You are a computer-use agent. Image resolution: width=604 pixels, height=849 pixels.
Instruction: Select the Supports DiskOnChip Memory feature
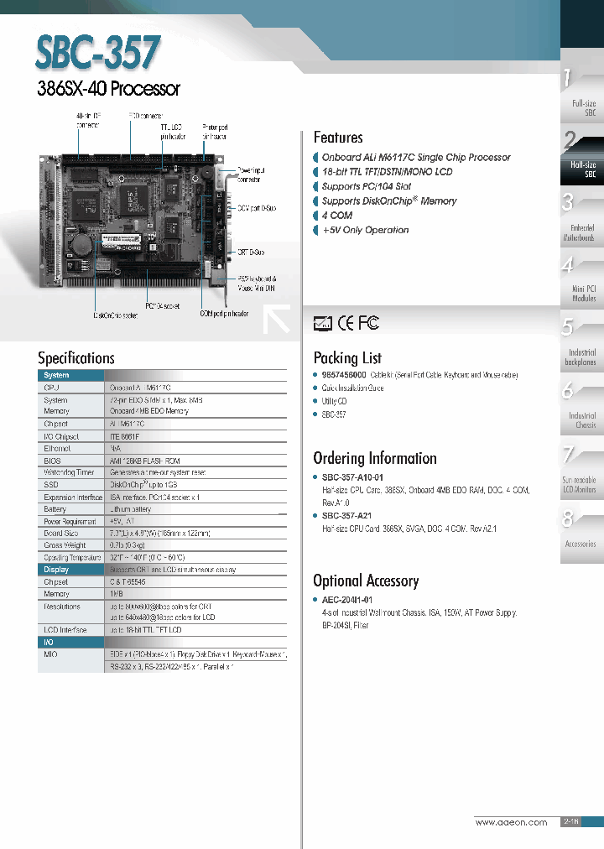tap(389, 201)
